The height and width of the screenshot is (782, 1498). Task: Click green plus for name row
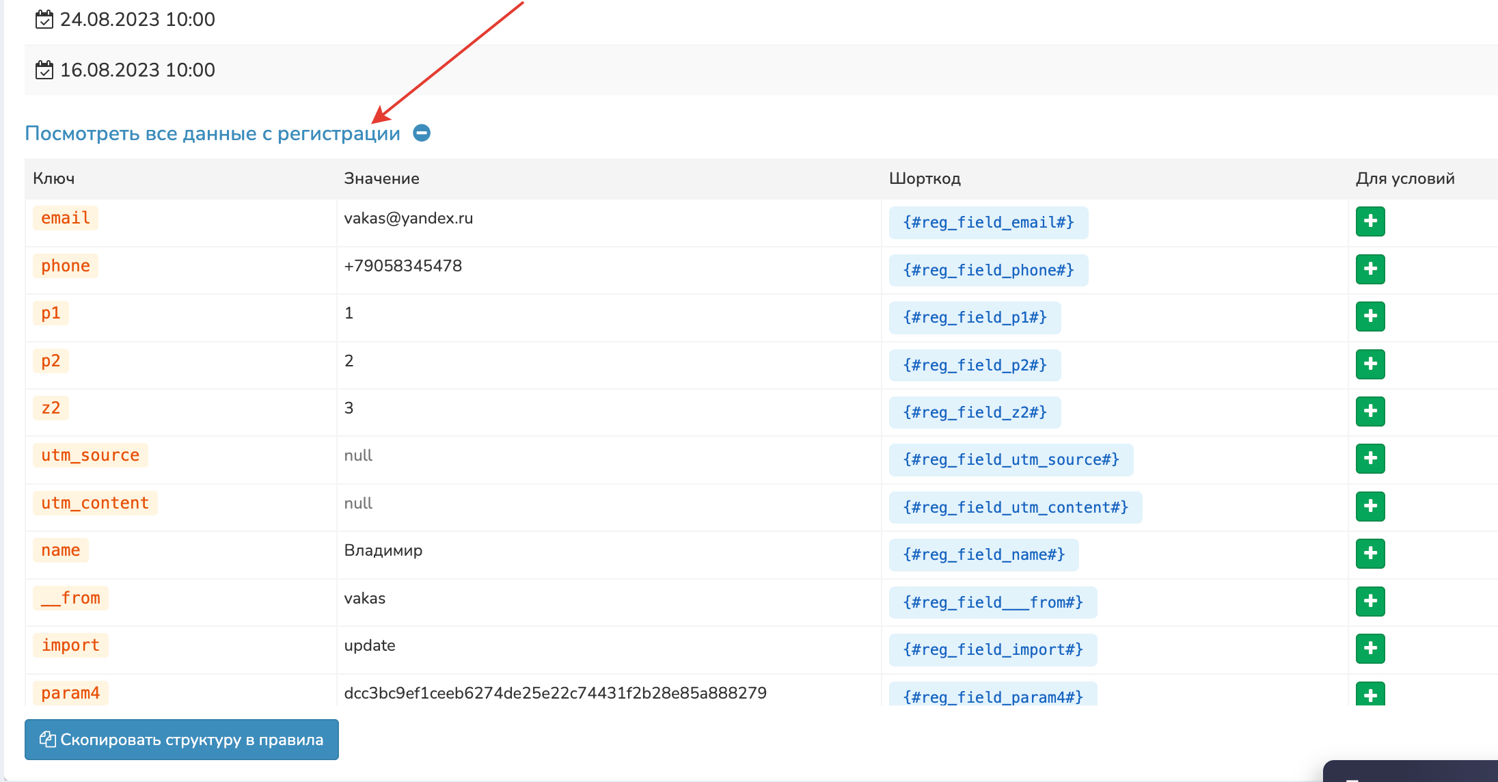1370,554
